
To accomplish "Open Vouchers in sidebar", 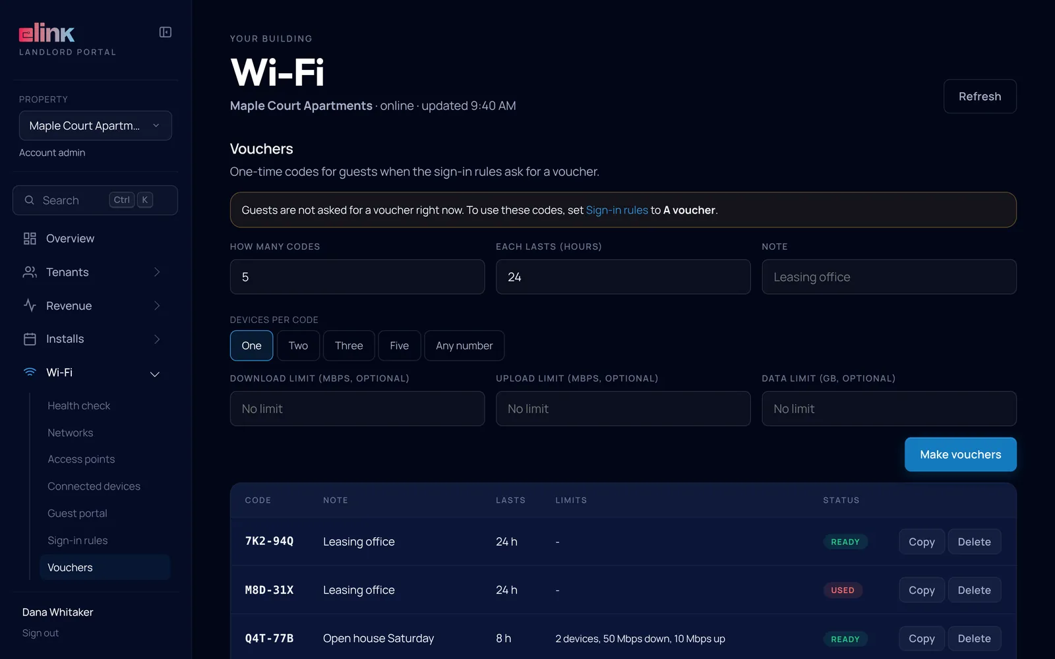I will coord(105,567).
